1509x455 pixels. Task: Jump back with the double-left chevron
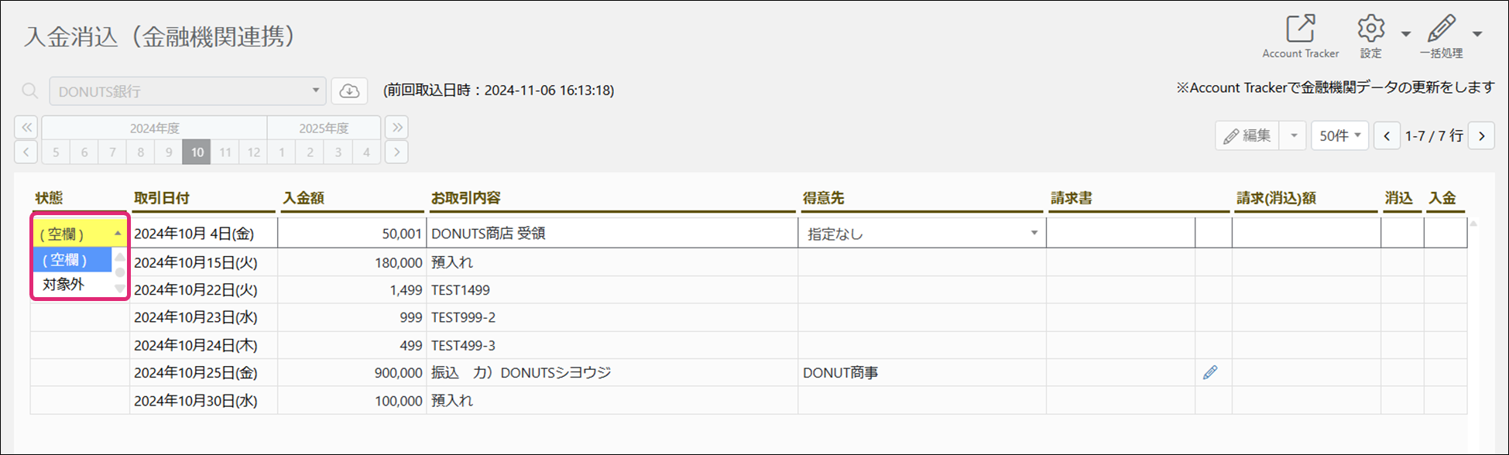pos(26,128)
